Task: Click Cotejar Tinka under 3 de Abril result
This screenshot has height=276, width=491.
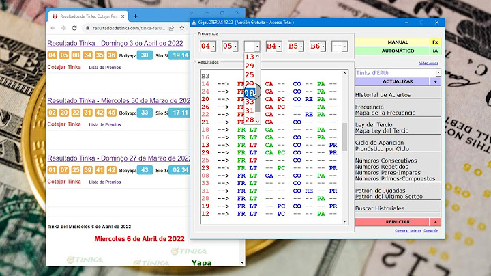Action: tap(64, 67)
